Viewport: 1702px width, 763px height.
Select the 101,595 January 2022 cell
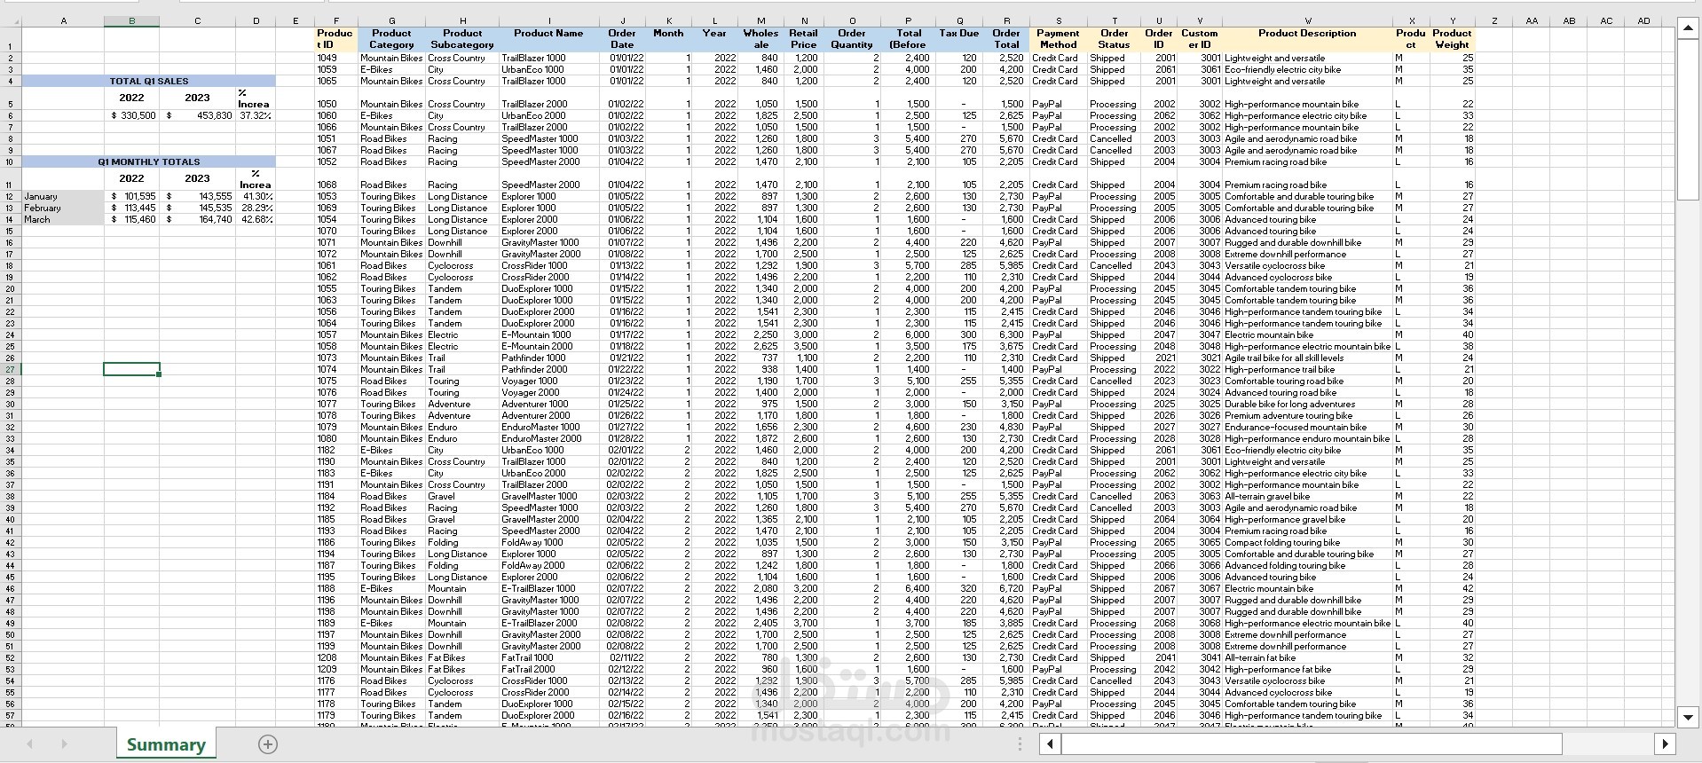131,196
